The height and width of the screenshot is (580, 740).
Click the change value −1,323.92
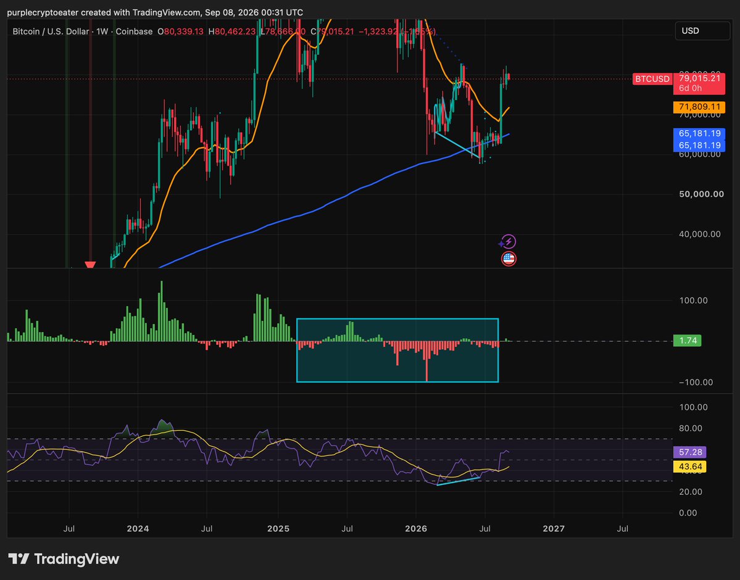click(377, 31)
